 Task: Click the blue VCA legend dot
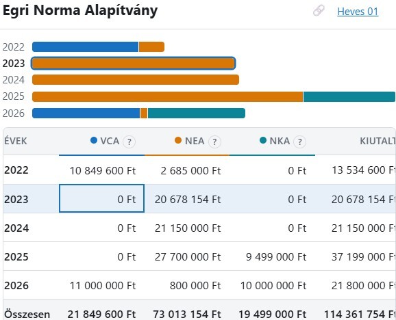[94, 140]
